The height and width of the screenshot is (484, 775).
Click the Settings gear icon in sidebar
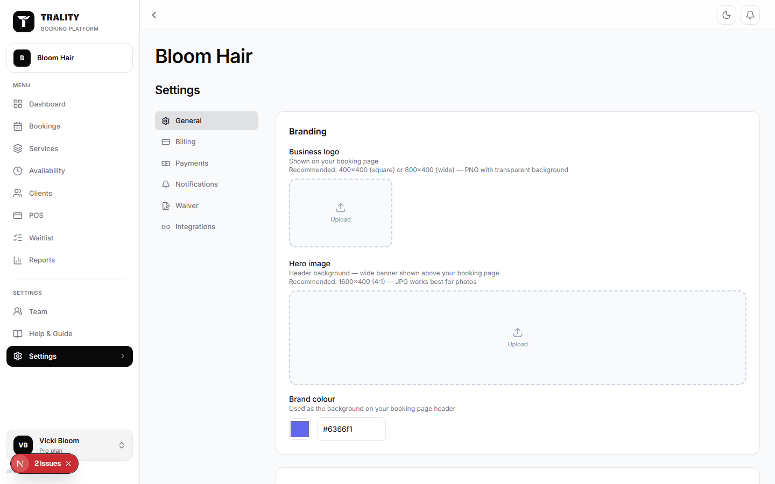[18, 356]
